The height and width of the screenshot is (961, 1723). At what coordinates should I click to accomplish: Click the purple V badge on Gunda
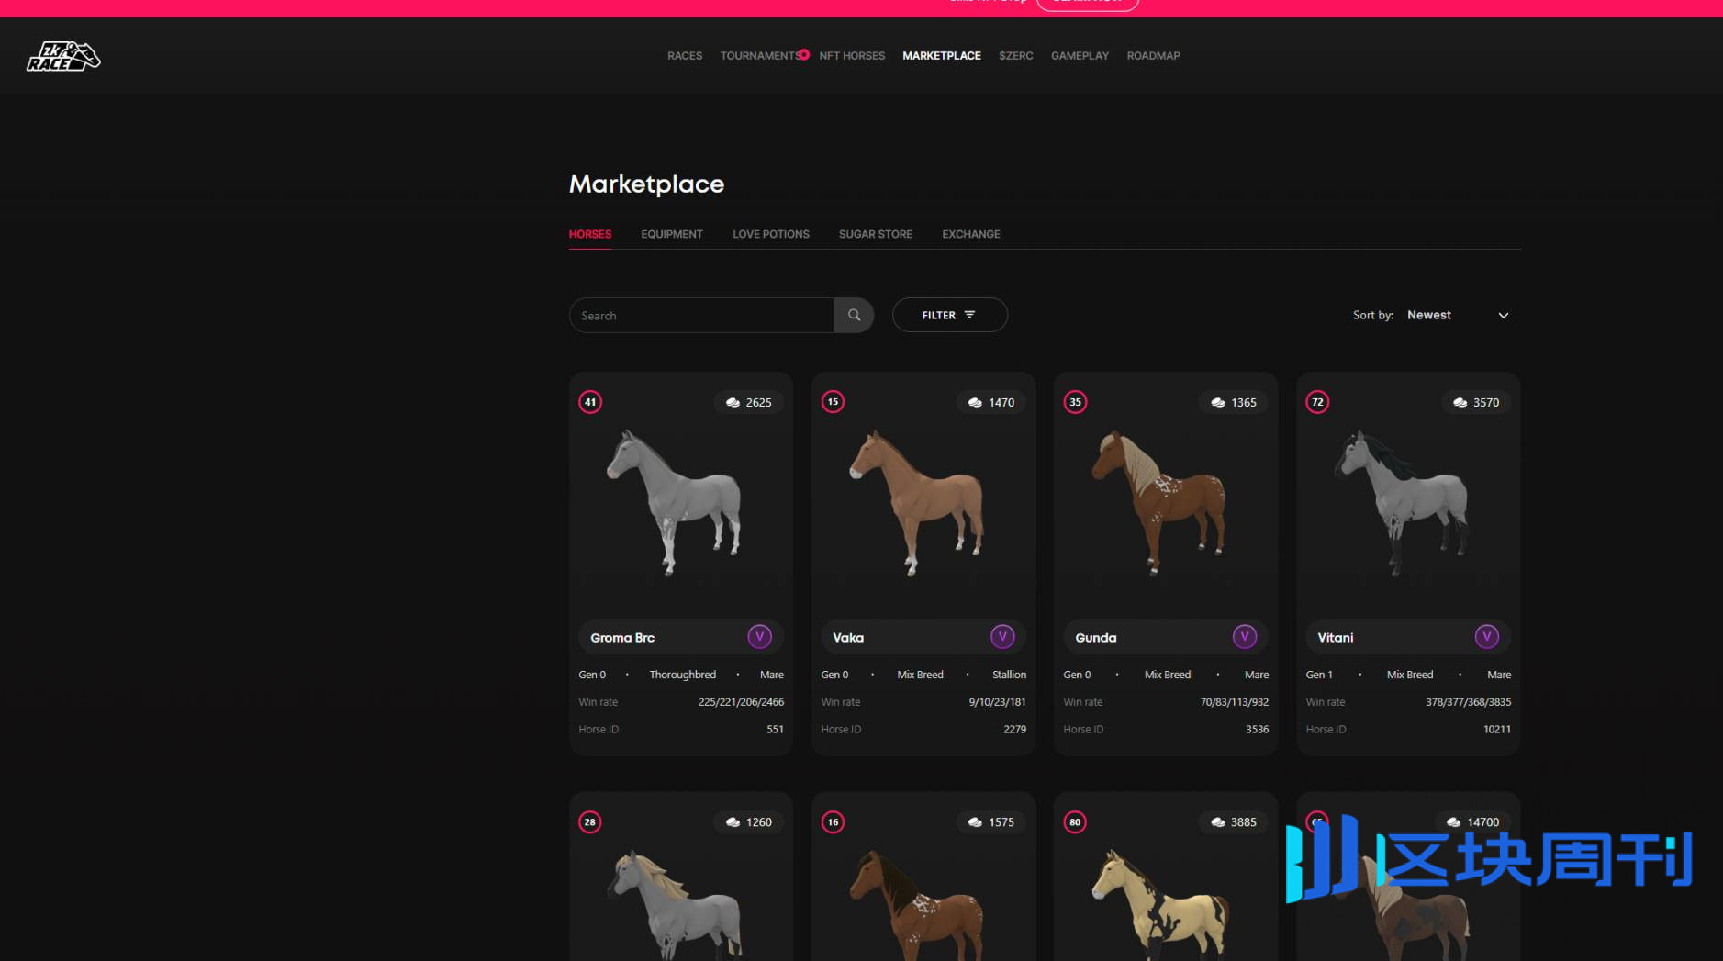point(1245,637)
